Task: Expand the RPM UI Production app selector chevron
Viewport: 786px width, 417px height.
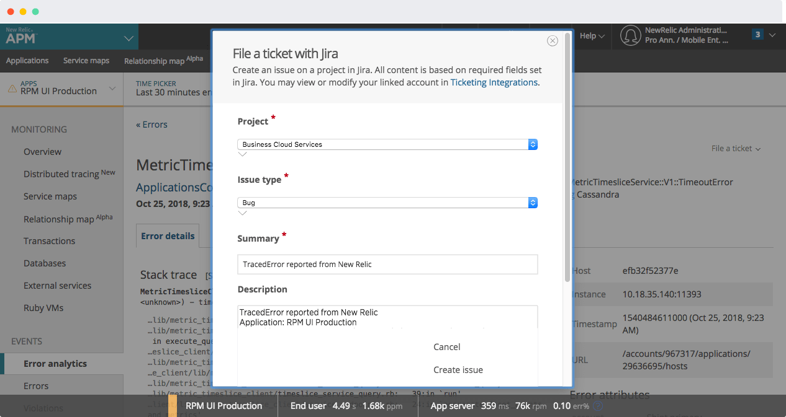Action: click(x=112, y=89)
